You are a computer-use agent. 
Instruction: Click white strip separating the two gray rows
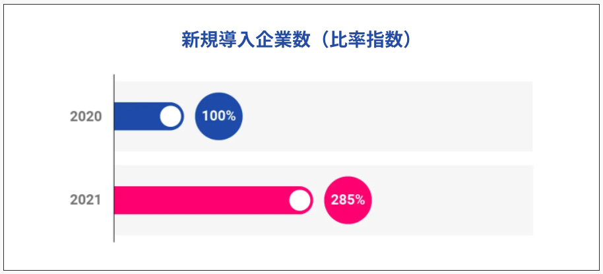(x=323, y=158)
